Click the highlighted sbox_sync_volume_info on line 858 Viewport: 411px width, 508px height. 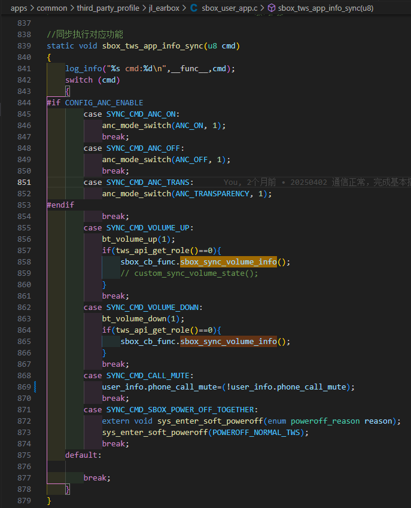(229, 261)
